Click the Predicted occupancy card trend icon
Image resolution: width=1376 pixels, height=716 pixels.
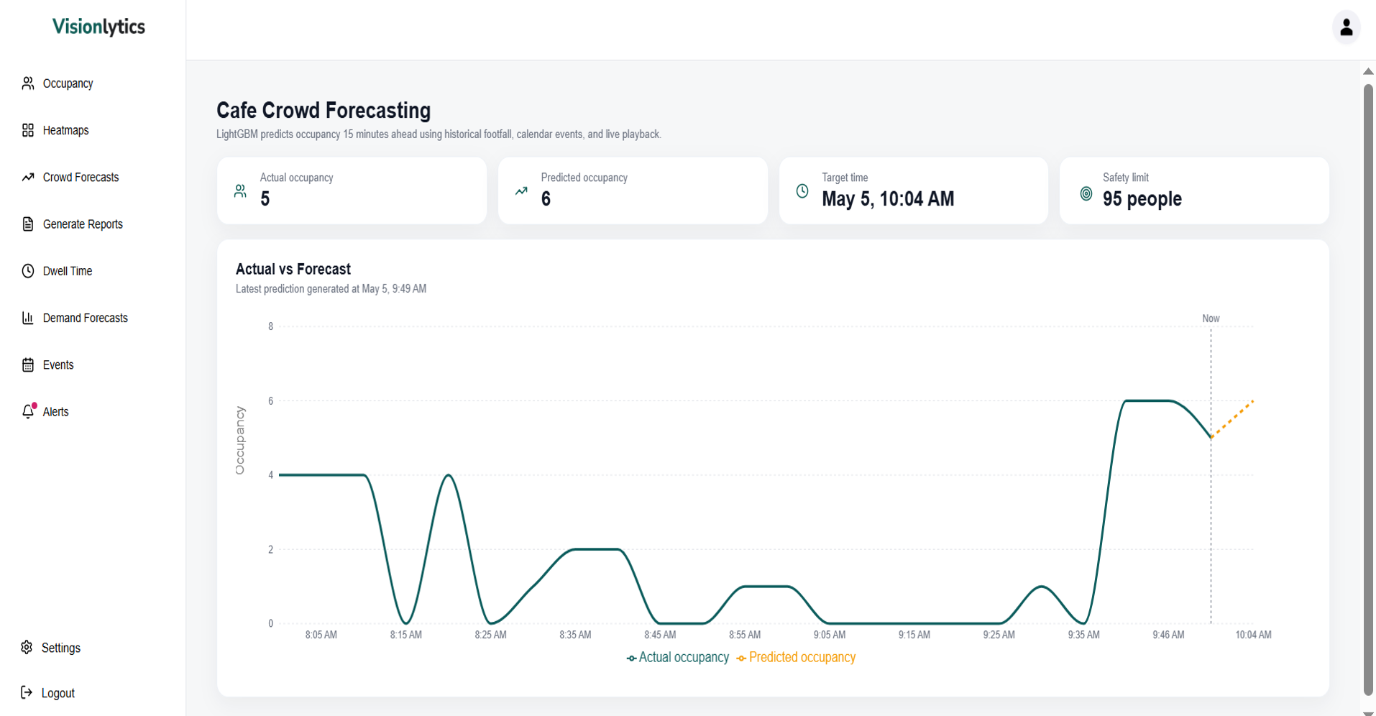[x=522, y=191]
